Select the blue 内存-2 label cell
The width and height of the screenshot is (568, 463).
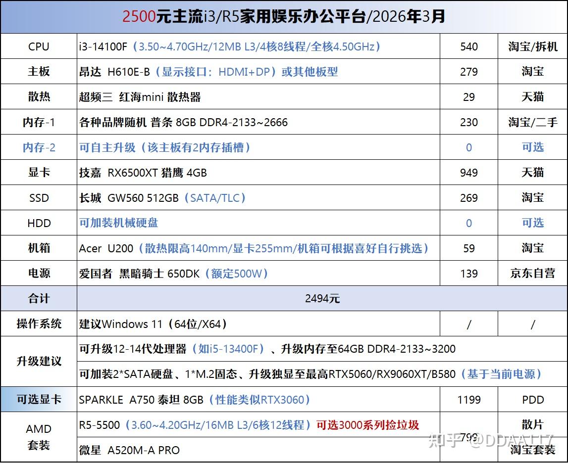click(39, 147)
